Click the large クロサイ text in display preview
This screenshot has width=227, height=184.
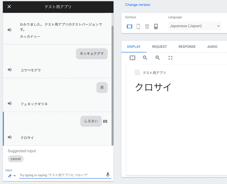coord(153,87)
